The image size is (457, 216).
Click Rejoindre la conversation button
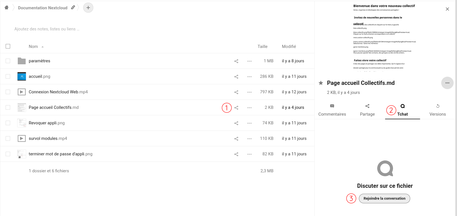tap(384, 199)
